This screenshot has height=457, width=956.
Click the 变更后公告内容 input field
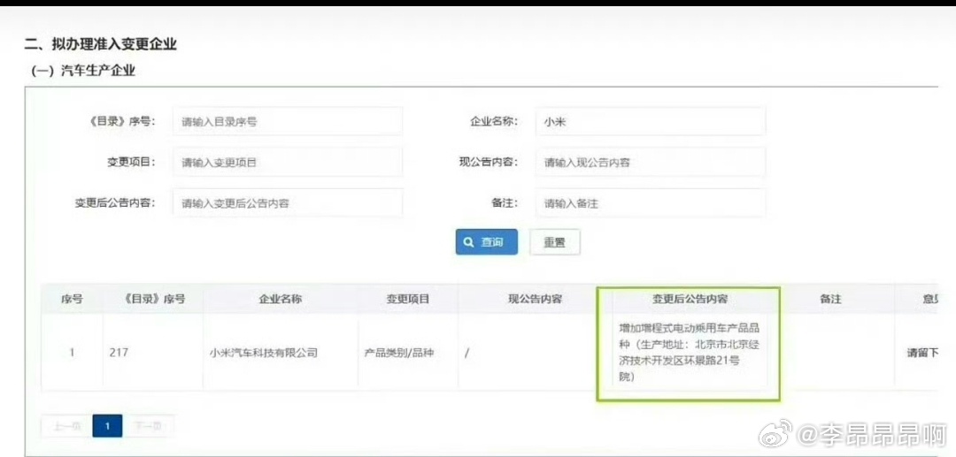[288, 202]
